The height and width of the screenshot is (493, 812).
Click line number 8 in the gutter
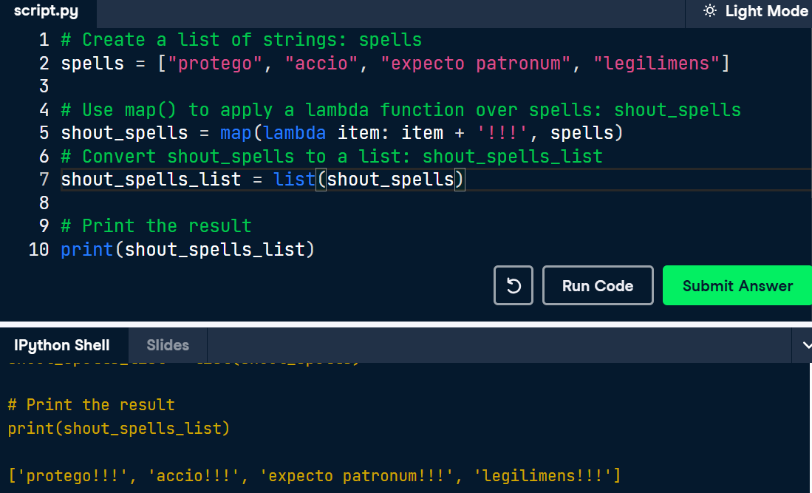pyautogui.click(x=44, y=203)
